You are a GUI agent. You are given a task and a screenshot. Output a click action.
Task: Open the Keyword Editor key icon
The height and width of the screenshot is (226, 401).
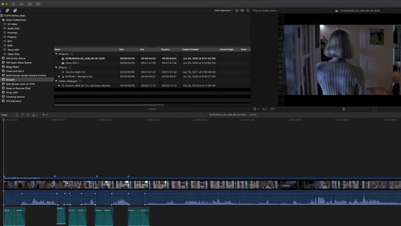pos(21,4)
